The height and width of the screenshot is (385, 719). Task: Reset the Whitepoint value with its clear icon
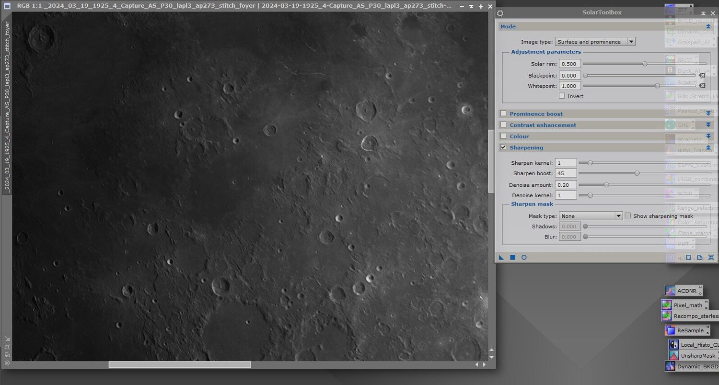(x=702, y=86)
